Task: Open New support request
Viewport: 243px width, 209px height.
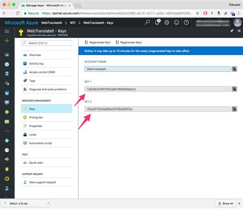Action: tap(47, 182)
